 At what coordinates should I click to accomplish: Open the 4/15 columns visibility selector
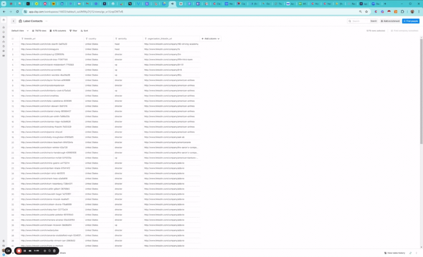tap(57, 31)
